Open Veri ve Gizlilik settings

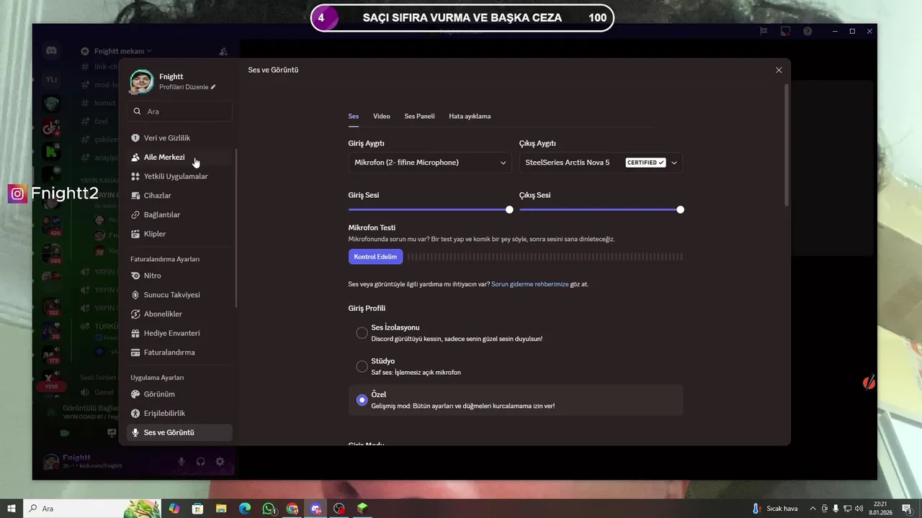click(x=179, y=137)
